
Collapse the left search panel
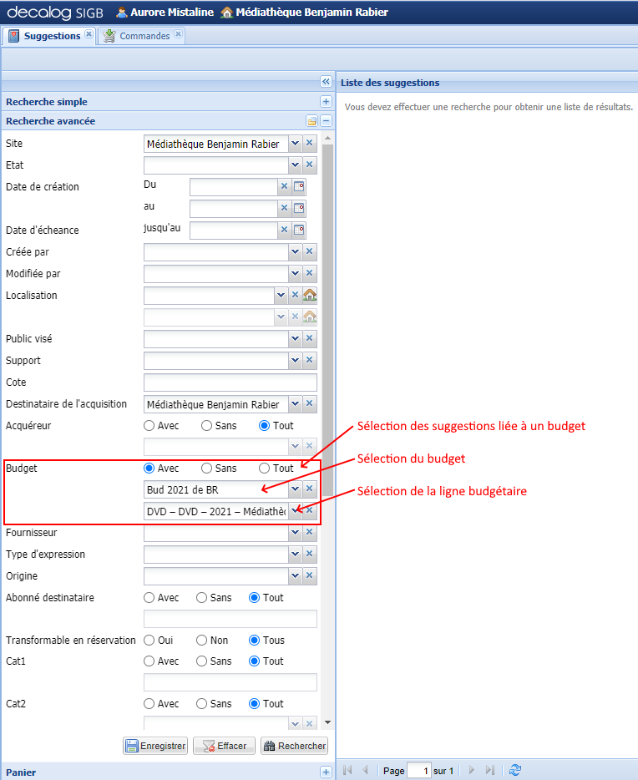pyautogui.click(x=327, y=82)
